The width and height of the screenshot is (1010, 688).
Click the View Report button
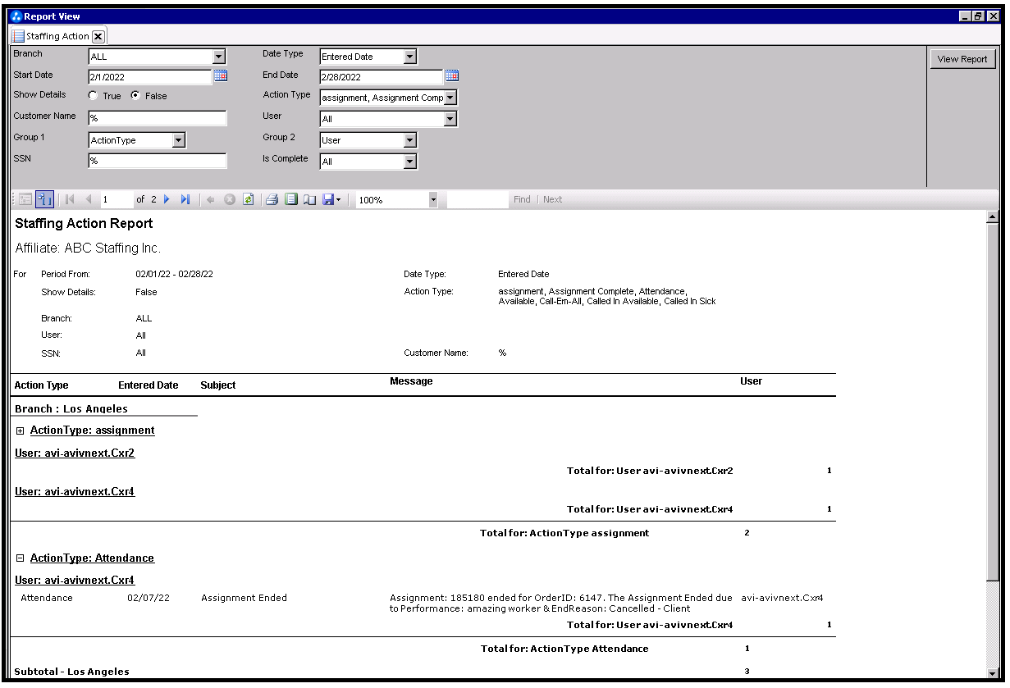point(962,59)
